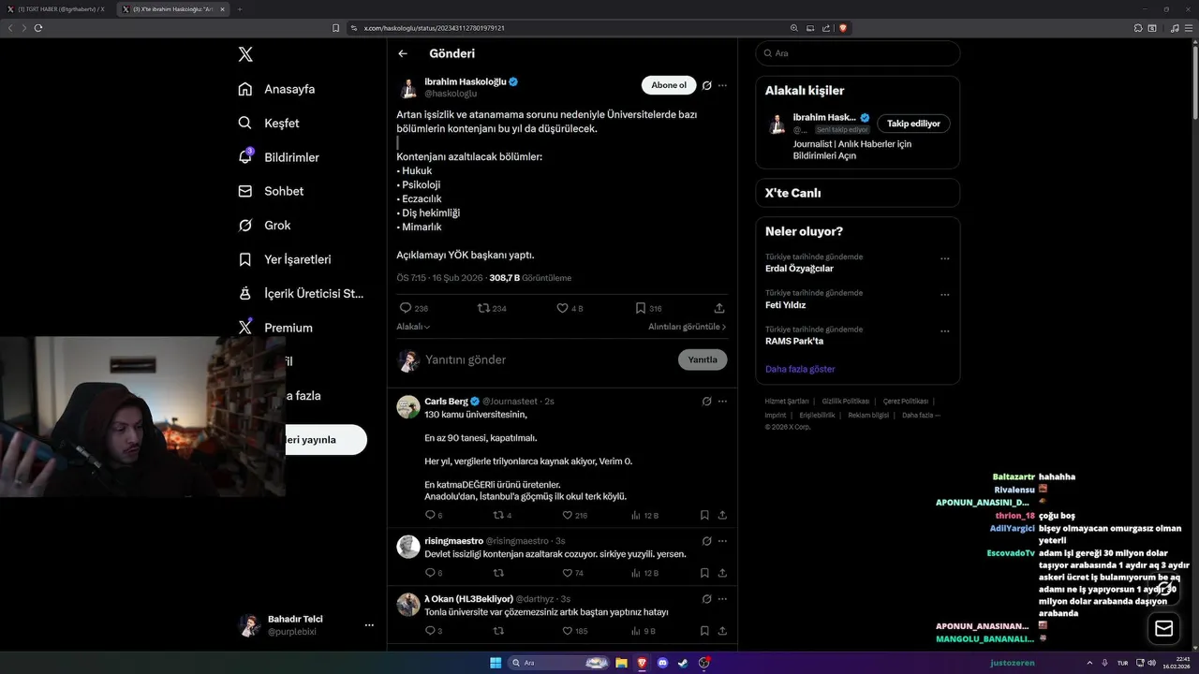Open Bildirimler notifications

click(278, 157)
